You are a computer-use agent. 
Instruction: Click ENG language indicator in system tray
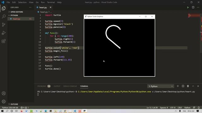click(184, 111)
